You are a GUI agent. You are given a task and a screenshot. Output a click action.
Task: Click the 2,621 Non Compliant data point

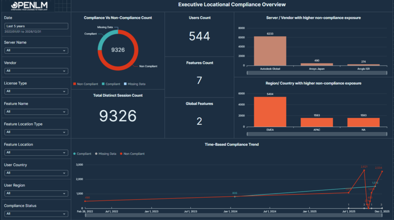pyautogui.click(x=364, y=170)
